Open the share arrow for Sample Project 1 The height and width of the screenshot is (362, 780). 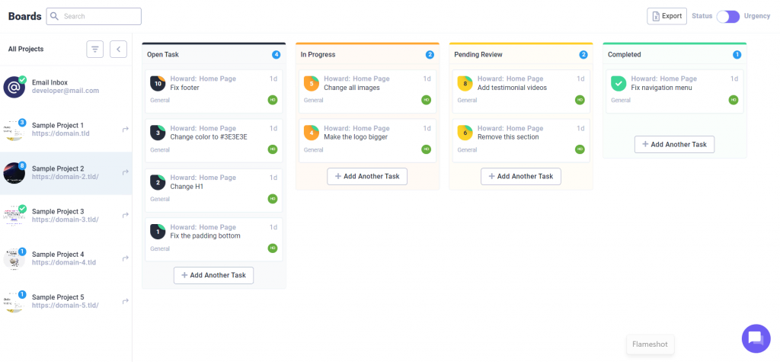(126, 130)
